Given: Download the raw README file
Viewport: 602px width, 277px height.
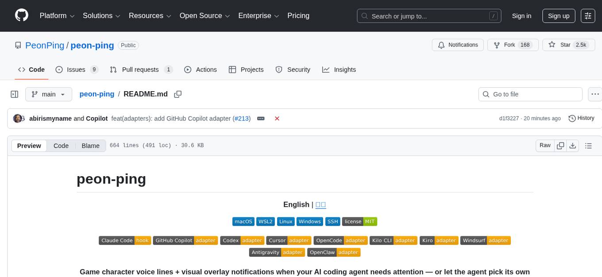Looking at the screenshot, I should (572, 146).
